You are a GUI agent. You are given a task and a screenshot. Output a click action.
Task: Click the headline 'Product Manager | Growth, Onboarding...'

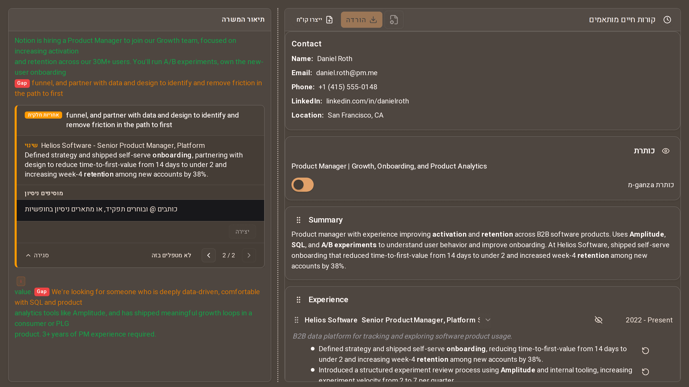[389, 166]
